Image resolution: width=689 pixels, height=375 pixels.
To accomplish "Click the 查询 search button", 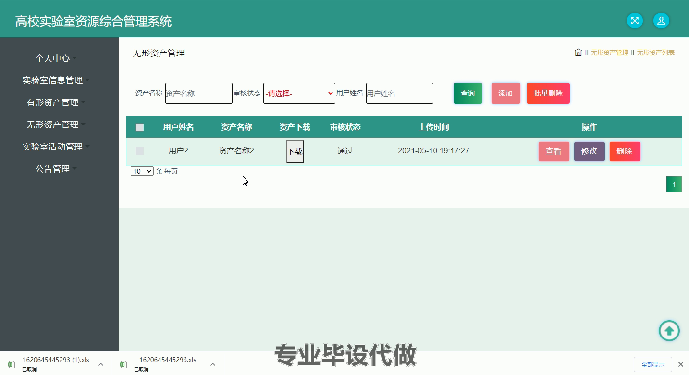I will (x=468, y=93).
